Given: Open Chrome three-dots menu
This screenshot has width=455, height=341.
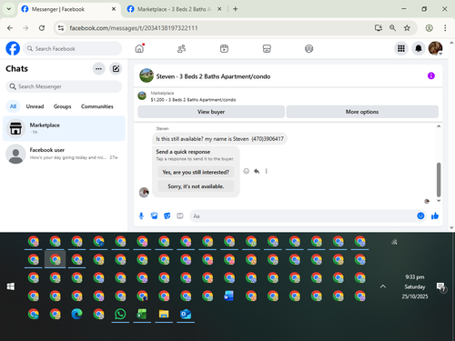Looking at the screenshot, I should (x=445, y=28).
